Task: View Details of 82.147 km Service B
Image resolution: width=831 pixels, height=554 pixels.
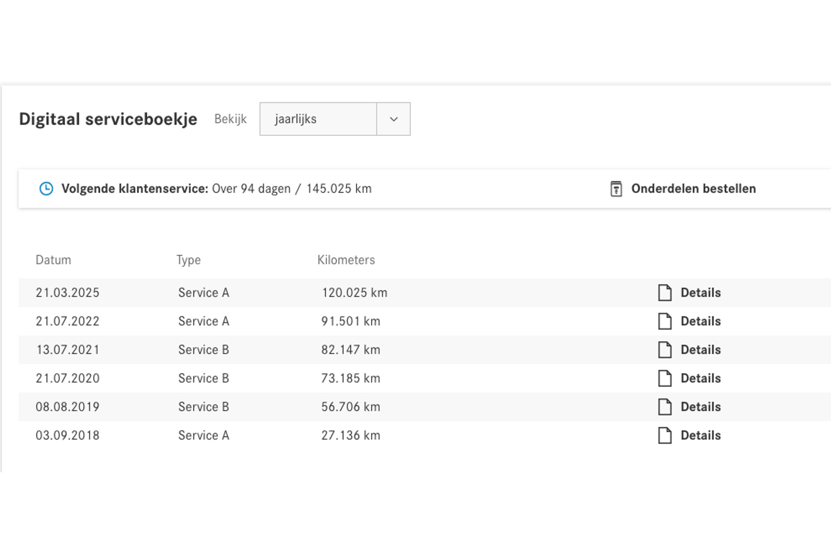Action: coord(700,350)
